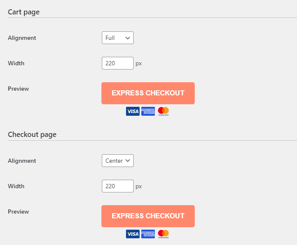The image size is (297, 245).
Task: Click the Checkout page Express Checkout preview button
Action: [148, 216]
